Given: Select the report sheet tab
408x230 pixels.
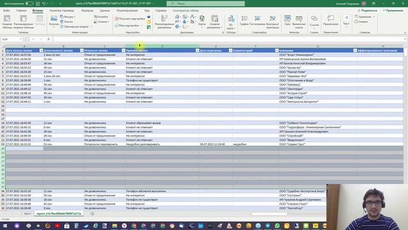Looking at the screenshot, I should [59, 213].
